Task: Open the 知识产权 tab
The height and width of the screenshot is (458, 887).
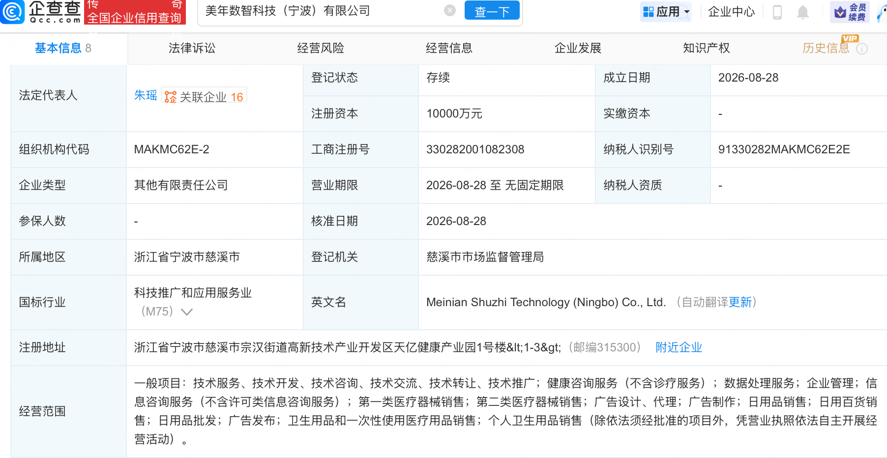Action: pos(707,48)
